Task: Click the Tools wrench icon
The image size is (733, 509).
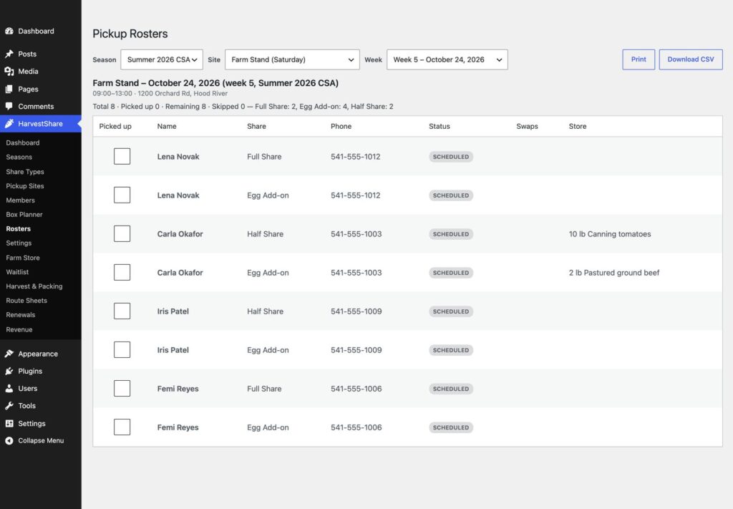Action: [x=9, y=406]
